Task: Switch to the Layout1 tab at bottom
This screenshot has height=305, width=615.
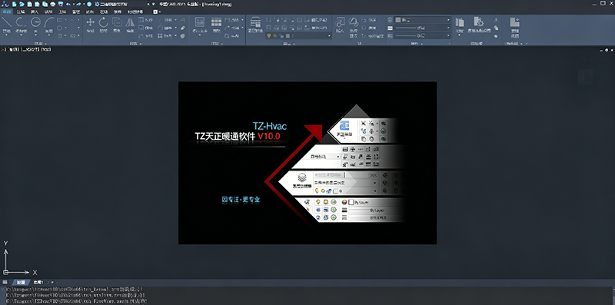Action: 38,282
